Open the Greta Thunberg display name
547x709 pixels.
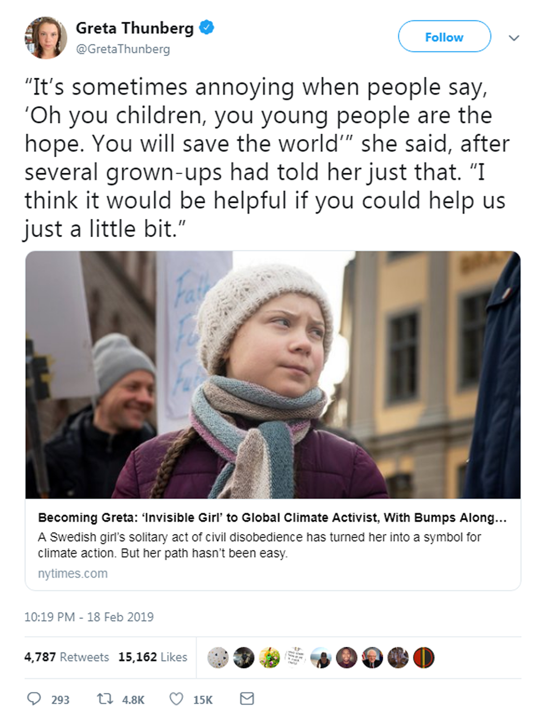[x=135, y=28]
